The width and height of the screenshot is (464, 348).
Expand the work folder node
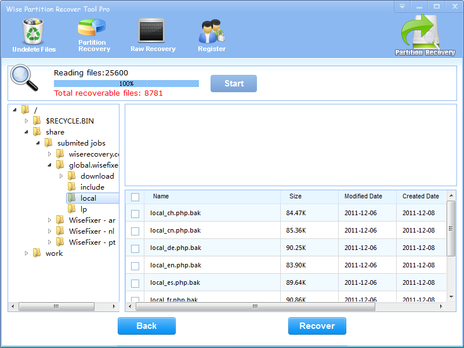click(26, 253)
